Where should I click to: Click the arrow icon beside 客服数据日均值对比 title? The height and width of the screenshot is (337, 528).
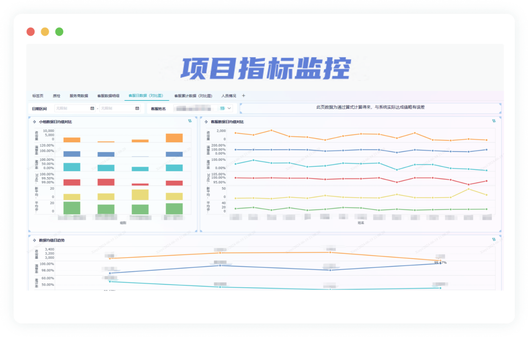[x=206, y=121]
